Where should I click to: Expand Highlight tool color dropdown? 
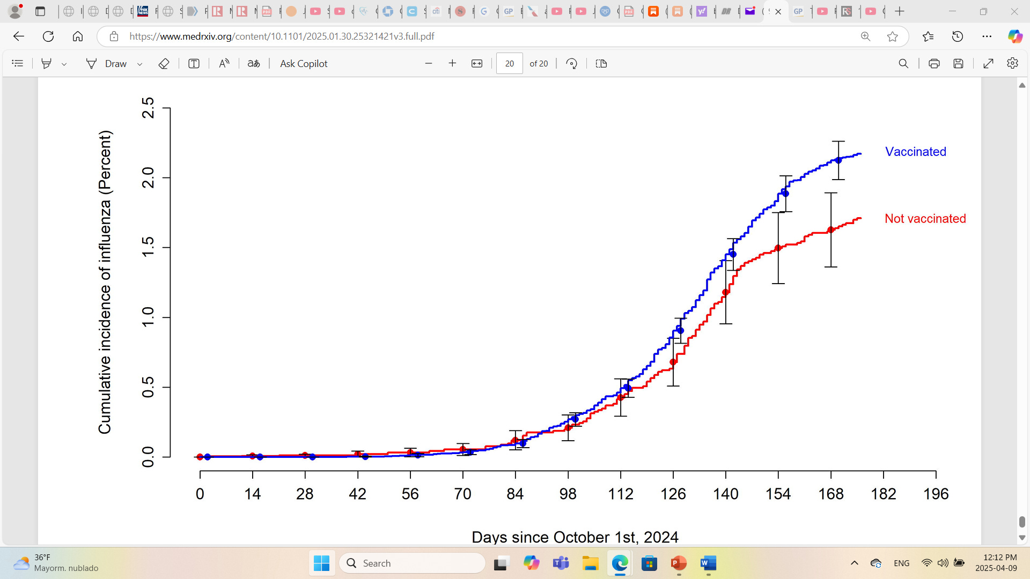64,64
